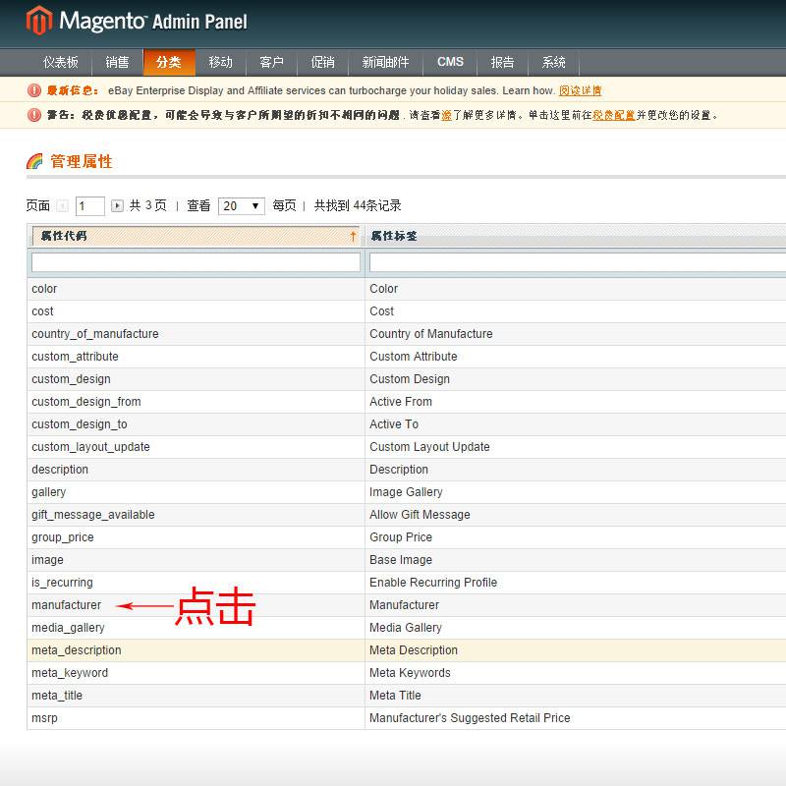Click the 税费配置 link in warning
The image size is (786, 786).
tap(613, 115)
